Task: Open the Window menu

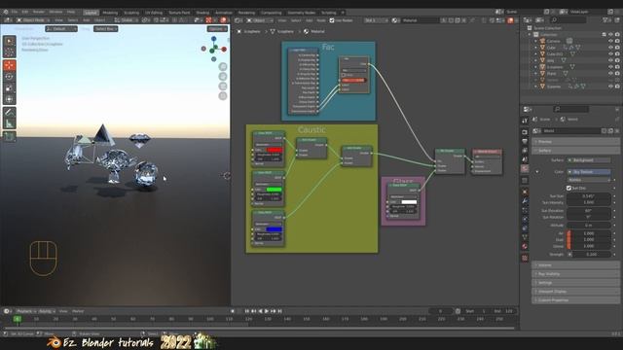Action: [x=56, y=13]
